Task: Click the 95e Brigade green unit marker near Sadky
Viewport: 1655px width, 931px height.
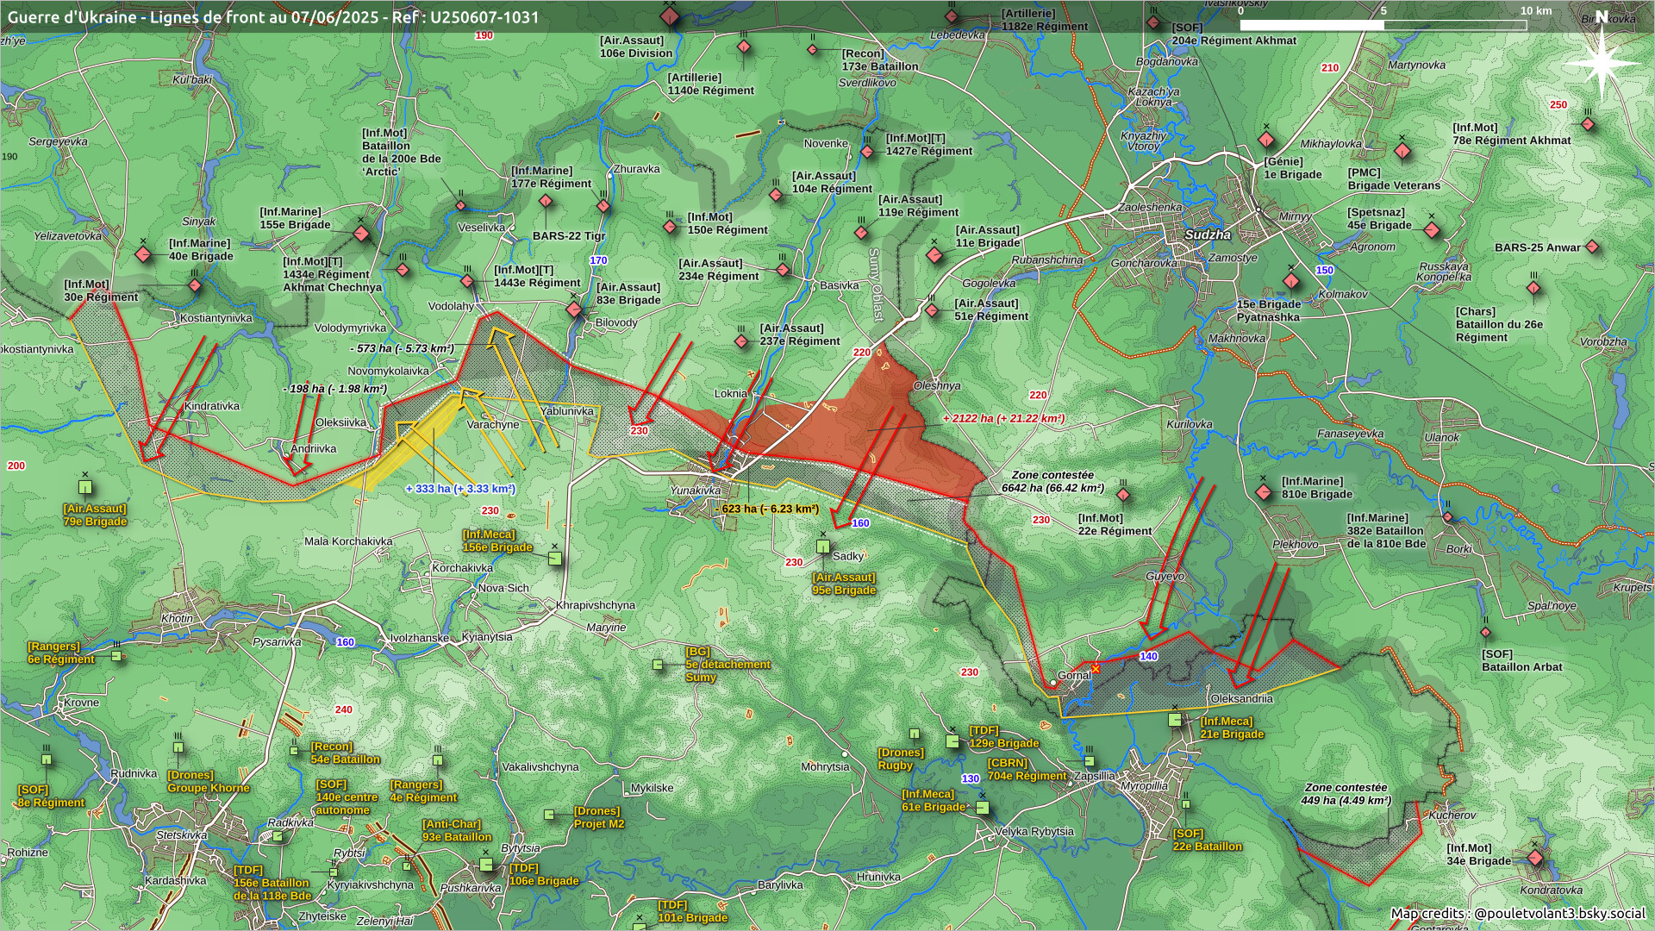Action: point(823,547)
